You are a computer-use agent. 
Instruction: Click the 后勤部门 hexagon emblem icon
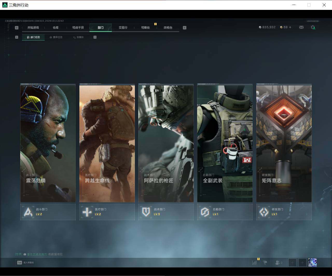pos(205,212)
